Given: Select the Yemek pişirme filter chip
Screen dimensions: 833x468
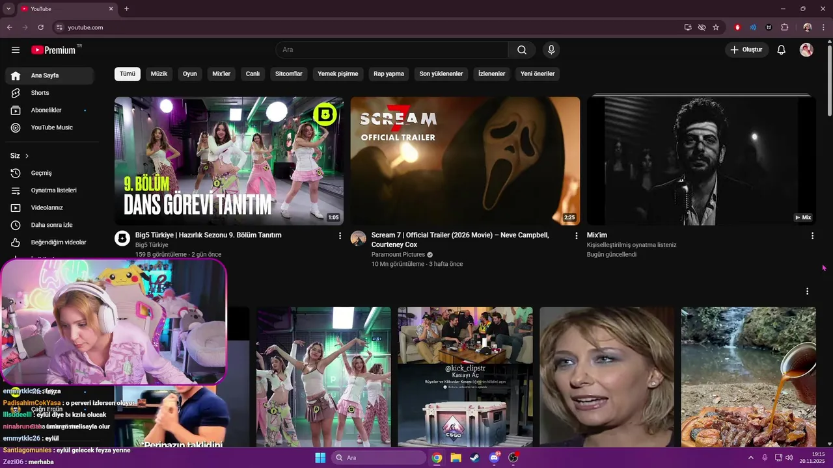Looking at the screenshot, I should tap(338, 74).
